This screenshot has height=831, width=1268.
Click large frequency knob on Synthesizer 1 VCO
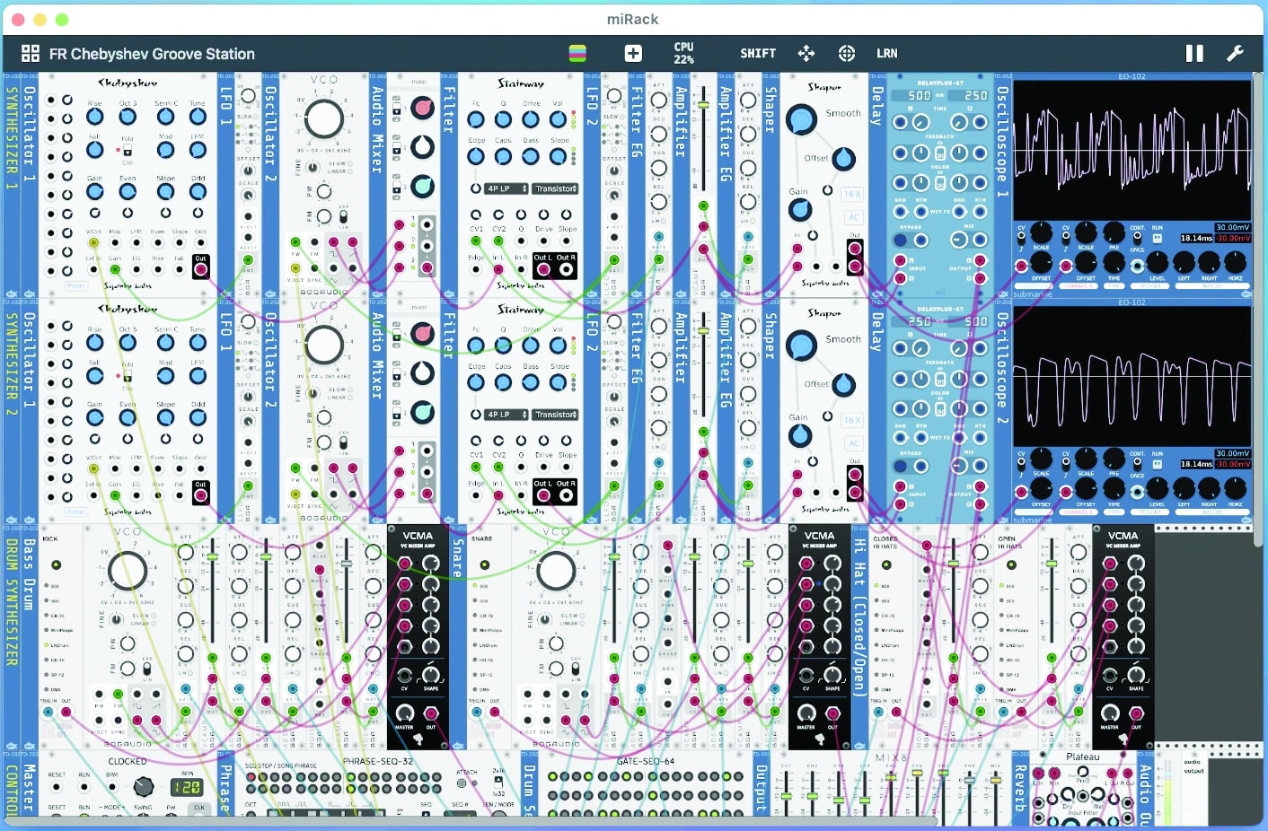tap(323, 118)
